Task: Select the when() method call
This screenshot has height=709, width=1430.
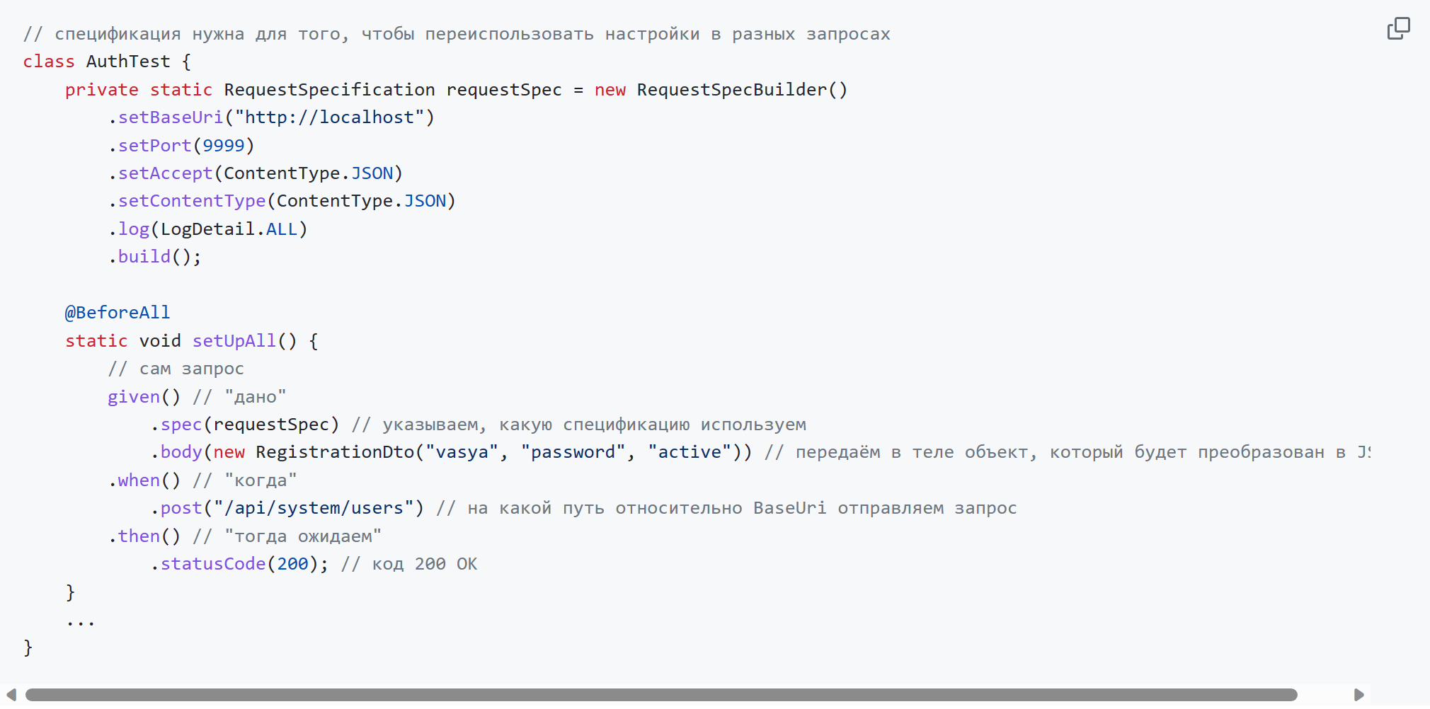Action: [x=144, y=480]
